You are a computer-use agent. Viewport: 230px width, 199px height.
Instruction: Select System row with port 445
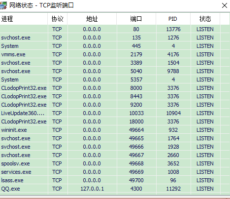coord(115,46)
